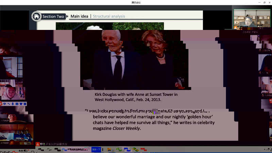Click the Section Two label
Screen dimensions: 272x153
(x=53, y=16)
